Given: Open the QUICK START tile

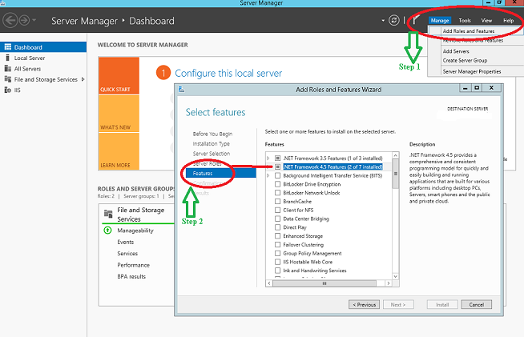Looking at the screenshot, I should [x=119, y=75].
